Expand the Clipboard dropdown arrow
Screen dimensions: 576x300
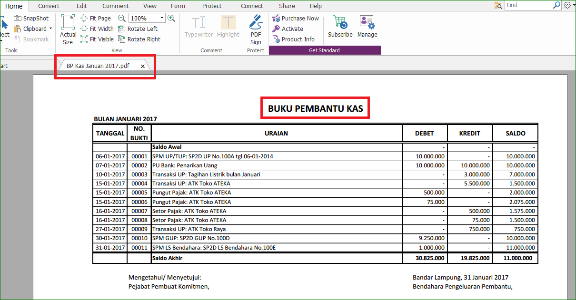click(50, 29)
